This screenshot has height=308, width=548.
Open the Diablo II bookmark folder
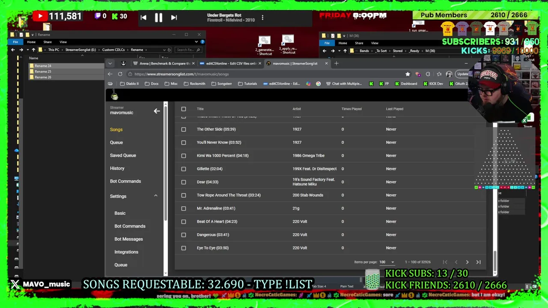point(129,84)
